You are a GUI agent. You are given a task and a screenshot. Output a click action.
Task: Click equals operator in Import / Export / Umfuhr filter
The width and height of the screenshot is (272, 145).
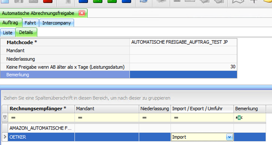pos(176,118)
